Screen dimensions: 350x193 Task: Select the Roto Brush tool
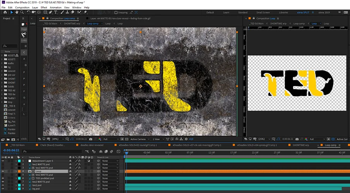[79, 12]
